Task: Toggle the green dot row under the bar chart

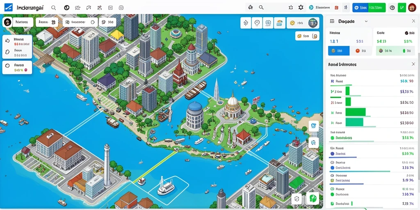Action: point(372,138)
